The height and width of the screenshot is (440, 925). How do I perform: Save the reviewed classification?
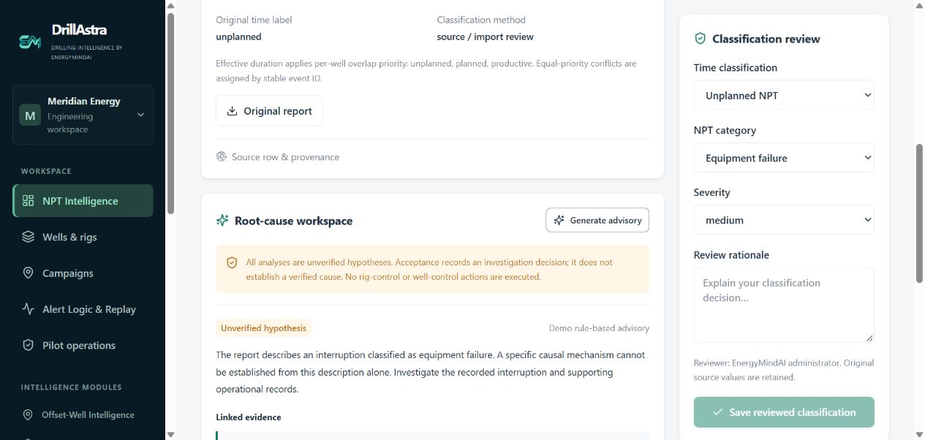(784, 412)
